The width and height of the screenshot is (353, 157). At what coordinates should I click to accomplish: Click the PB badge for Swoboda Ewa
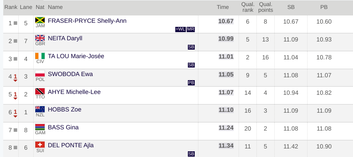click(191, 83)
